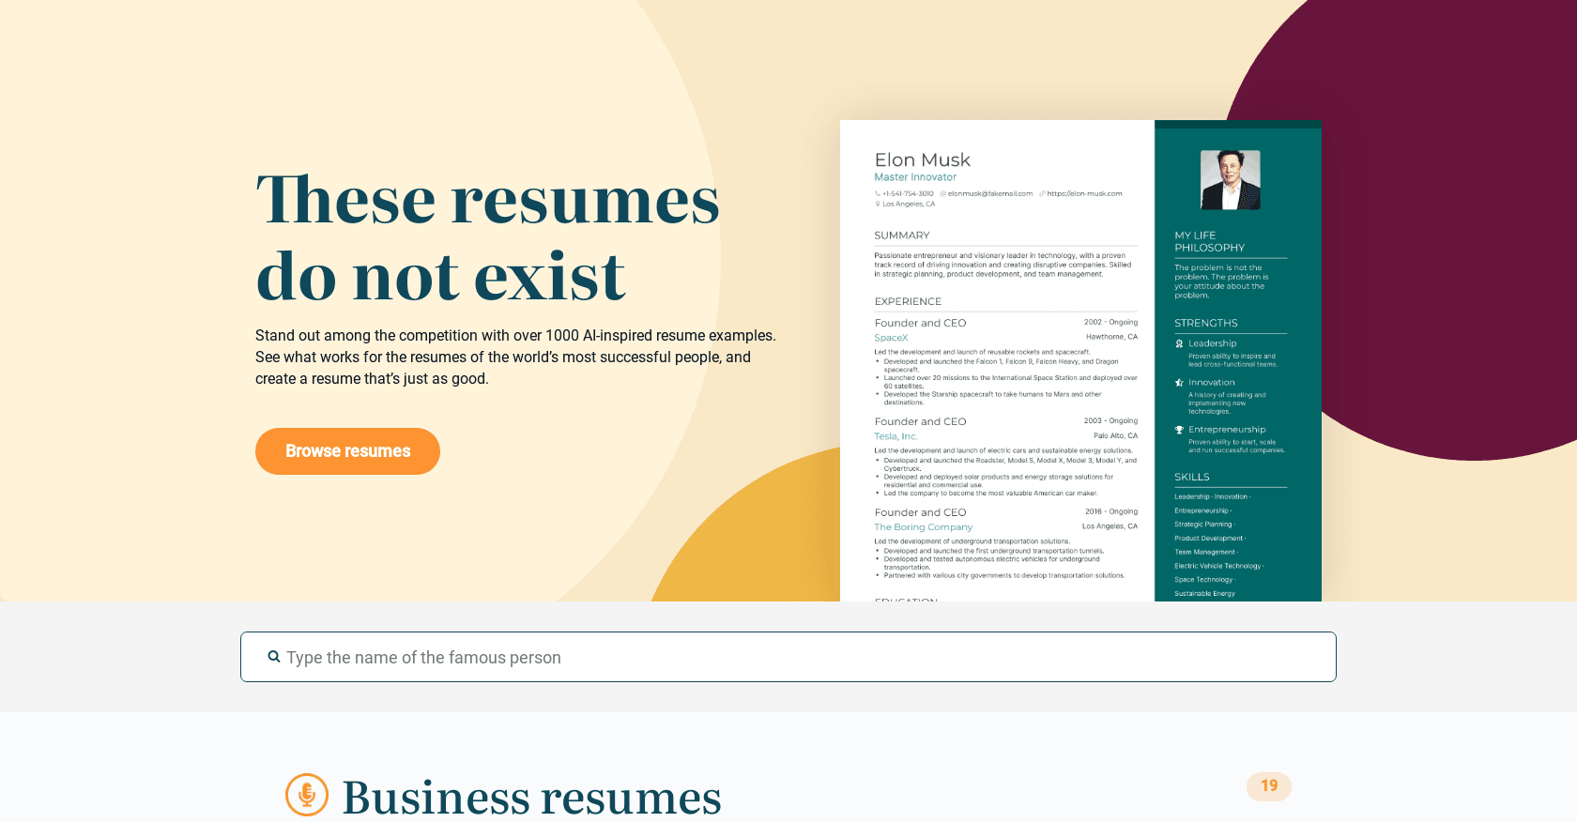1577x822 pixels.
Task: Click the 'Sustainable Energy' skill entry
Action: [1204, 593]
